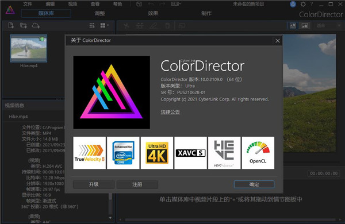Click the blue notification bell icon

[293, 4]
